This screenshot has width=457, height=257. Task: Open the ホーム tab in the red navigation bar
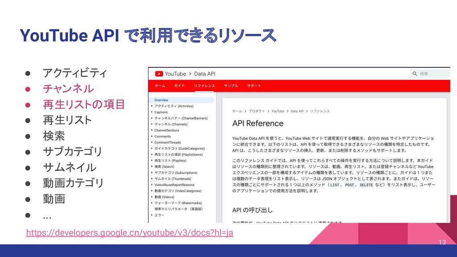[160, 86]
